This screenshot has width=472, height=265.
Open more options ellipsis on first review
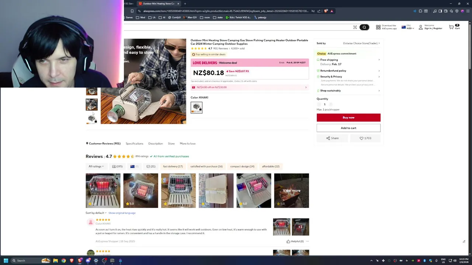pos(307,241)
